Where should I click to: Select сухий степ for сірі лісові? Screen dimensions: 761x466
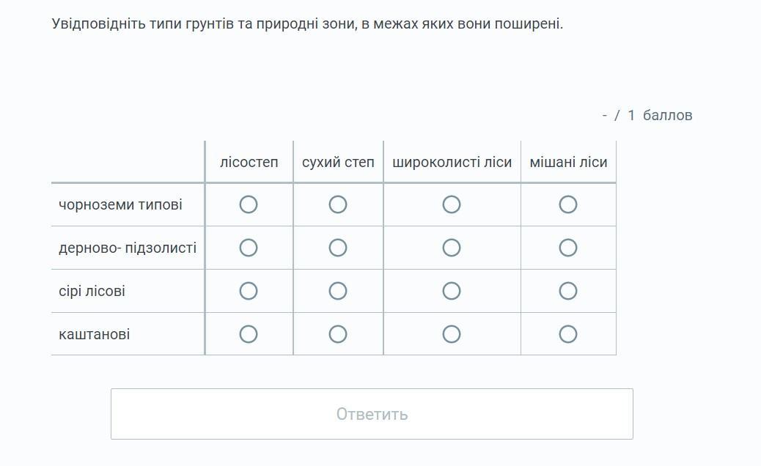click(x=338, y=291)
